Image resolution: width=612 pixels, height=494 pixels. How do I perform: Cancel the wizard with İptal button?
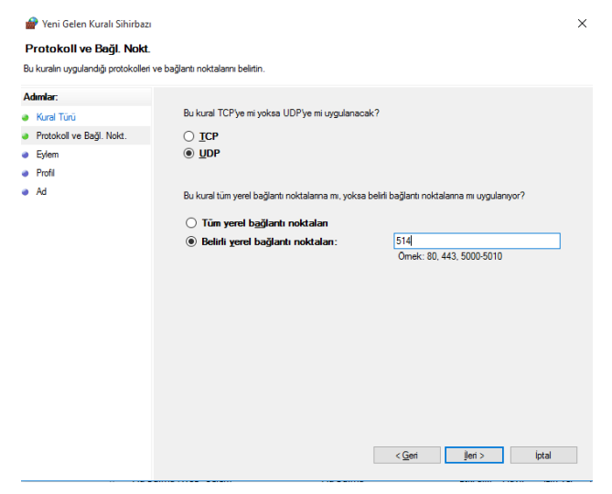tap(543, 455)
